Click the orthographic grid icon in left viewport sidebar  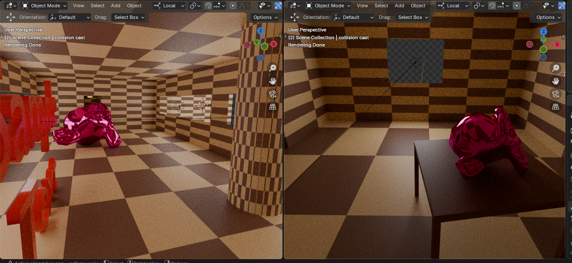[x=273, y=106]
